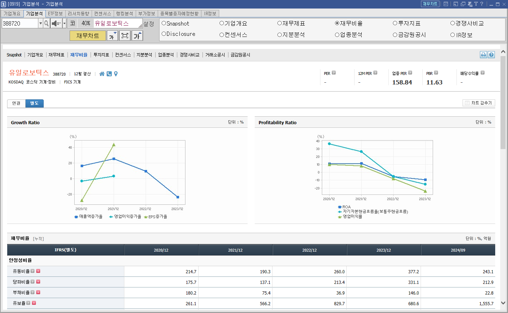Expand 유동비율 row with red plus
508x313 pixels.
tap(38, 271)
